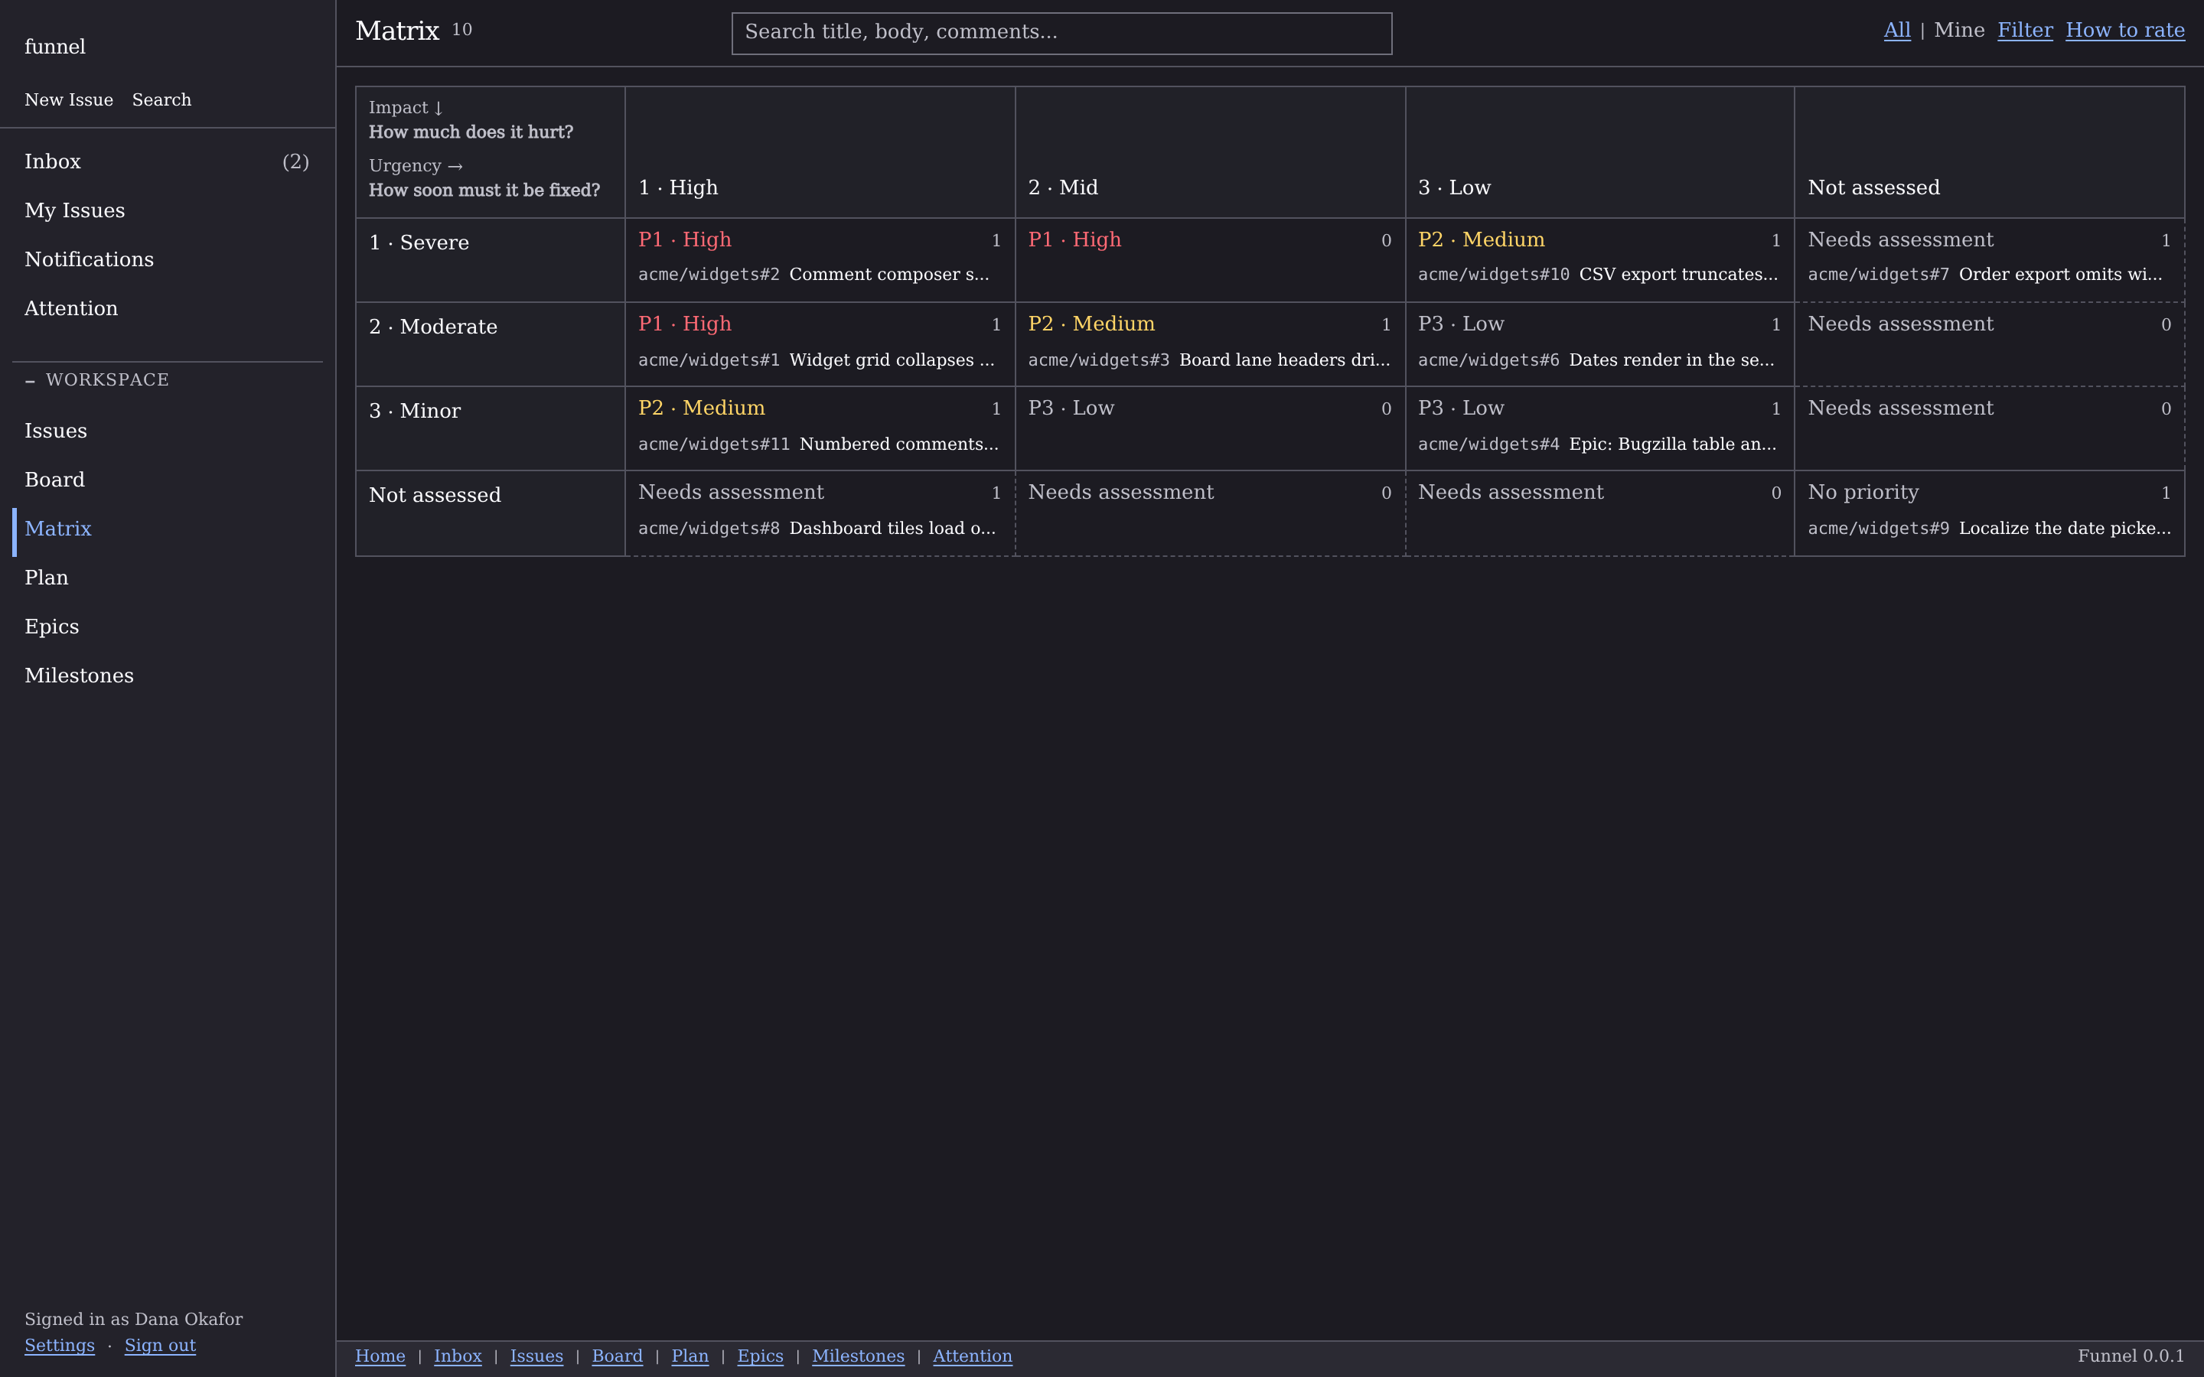Open issue acme/widgets#7 Order export omits

[x=1985, y=274]
